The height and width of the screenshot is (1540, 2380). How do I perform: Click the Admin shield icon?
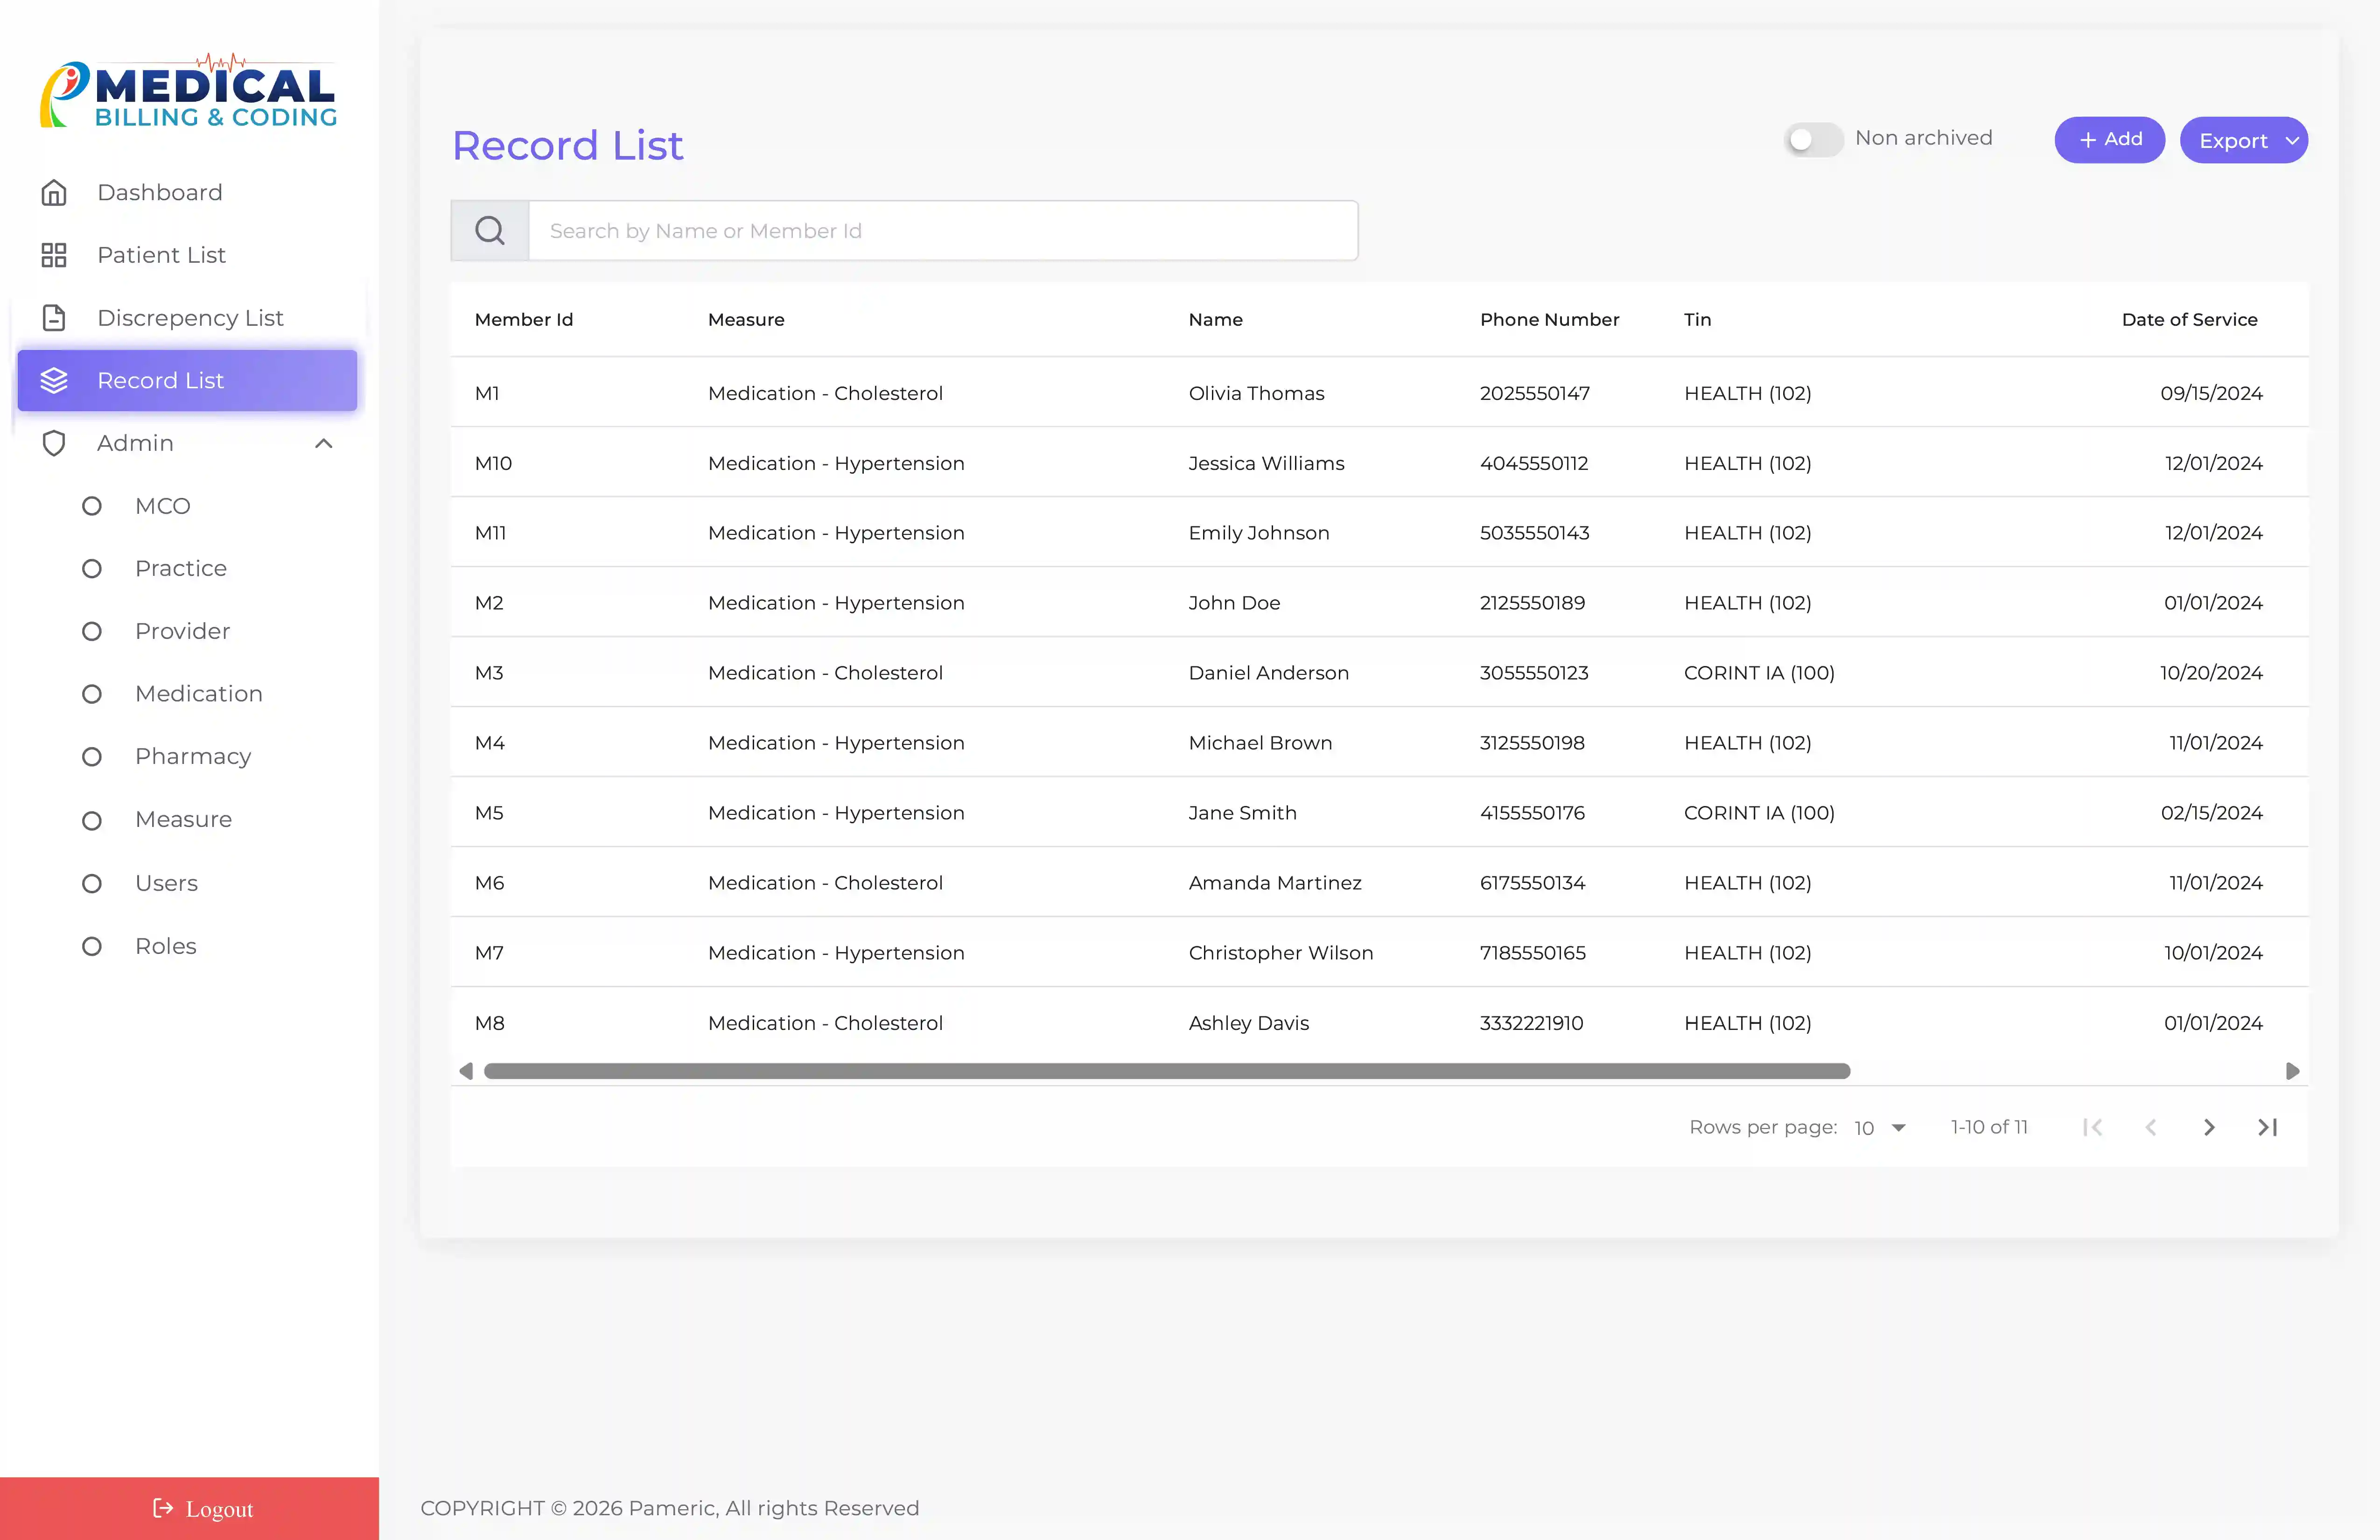tap(54, 443)
